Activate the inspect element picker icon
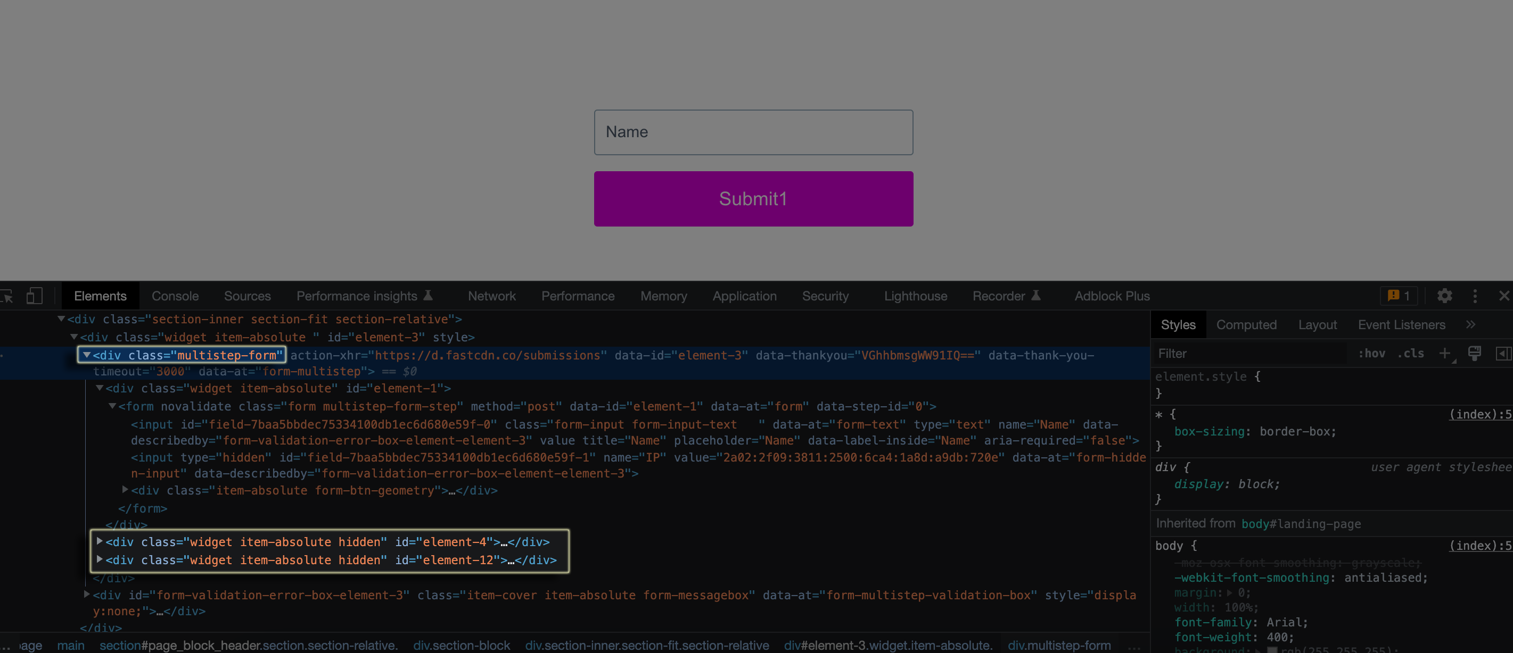The image size is (1513, 653). 6,296
